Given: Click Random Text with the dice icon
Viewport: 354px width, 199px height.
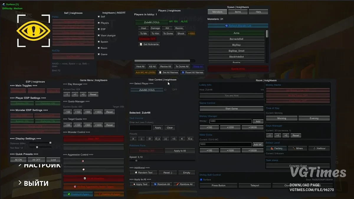Looking at the screenshot, I should 143,172.
